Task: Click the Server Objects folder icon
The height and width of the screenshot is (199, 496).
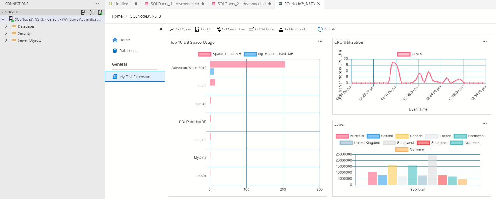Action: [x=14, y=40]
